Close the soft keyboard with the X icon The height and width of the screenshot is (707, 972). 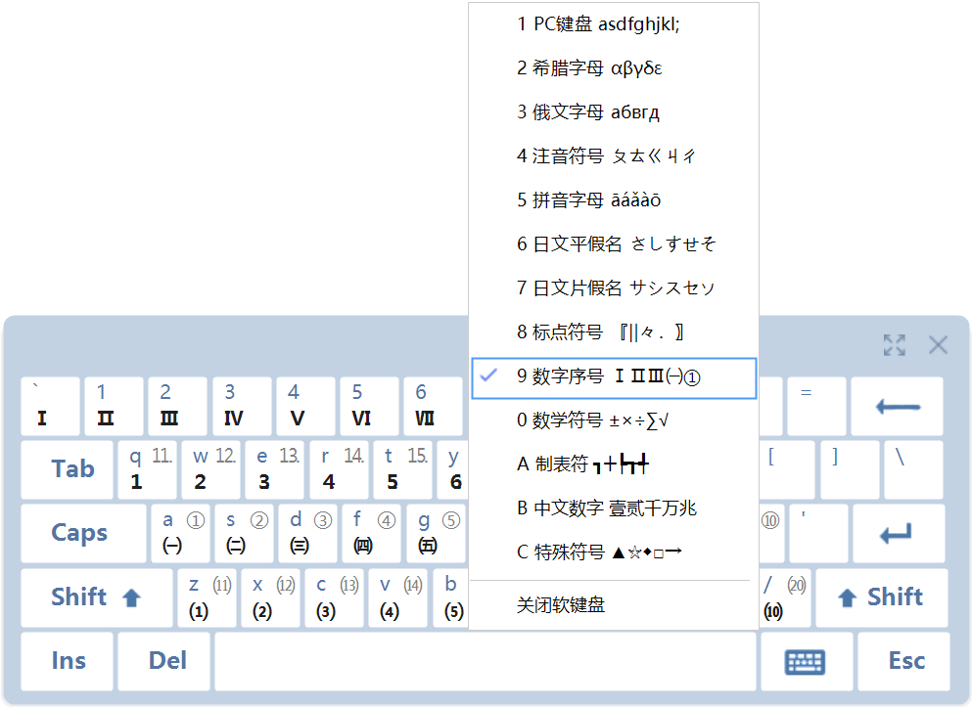click(x=938, y=345)
